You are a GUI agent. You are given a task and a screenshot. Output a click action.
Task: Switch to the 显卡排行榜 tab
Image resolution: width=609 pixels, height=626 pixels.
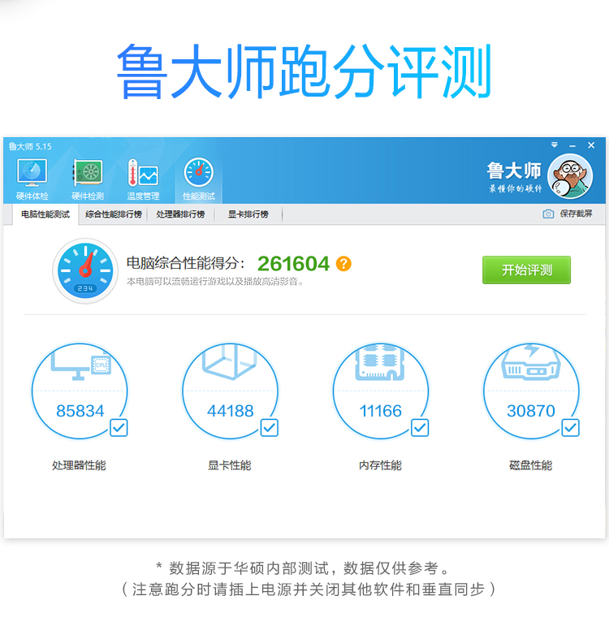[x=248, y=214]
